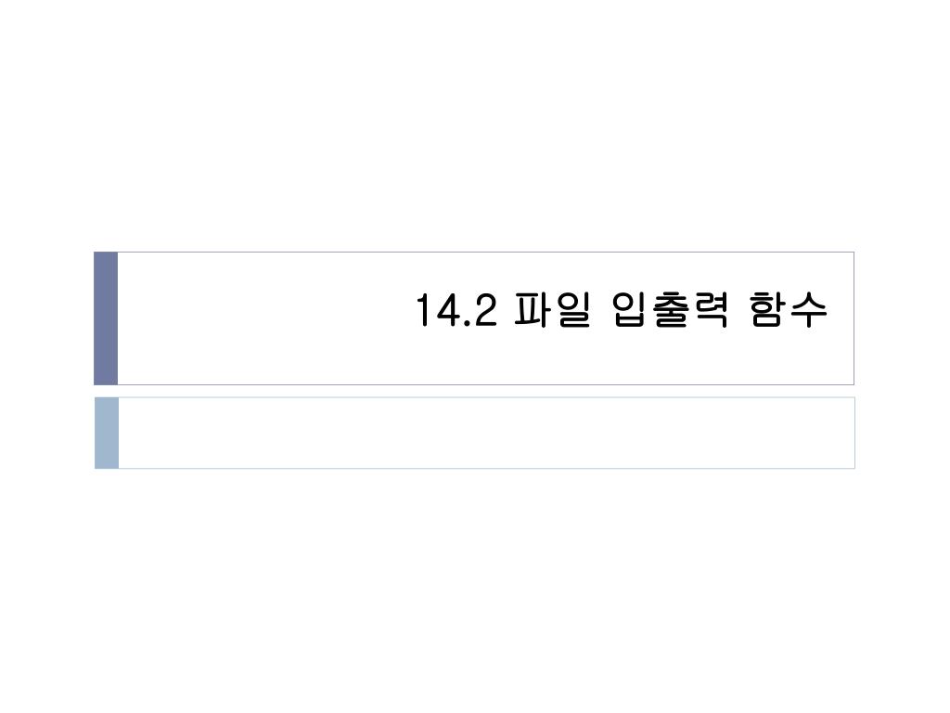Select the number '14.2' in the title
This screenshot has height=713, width=950.
pos(456,310)
